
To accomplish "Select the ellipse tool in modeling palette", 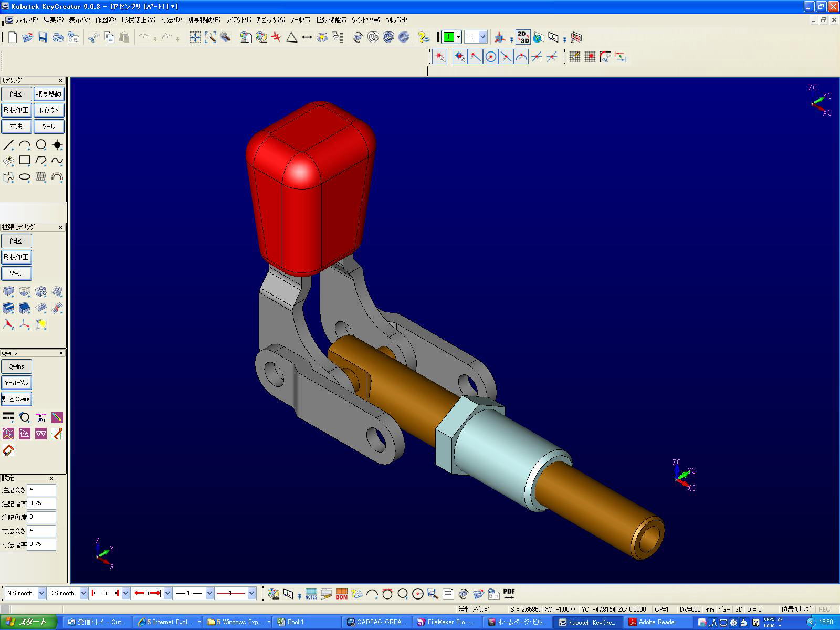I will (x=25, y=177).
